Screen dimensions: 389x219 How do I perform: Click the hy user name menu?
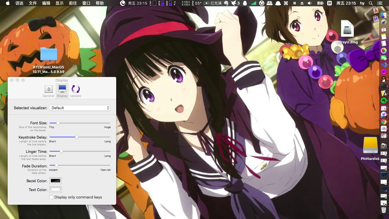click(x=362, y=3)
